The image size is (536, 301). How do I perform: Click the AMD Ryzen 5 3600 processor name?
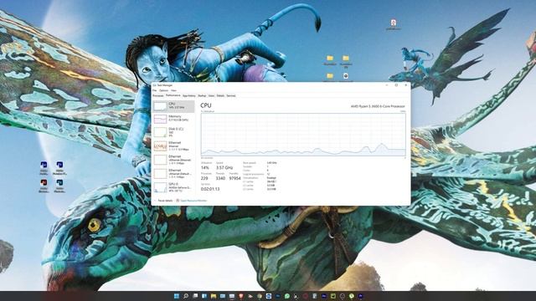click(378, 106)
